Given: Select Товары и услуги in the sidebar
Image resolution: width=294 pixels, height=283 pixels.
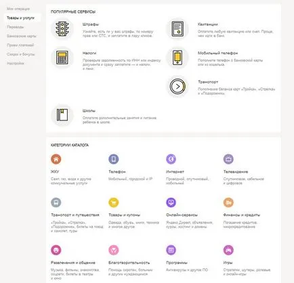Looking at the screenshot, I should coord(20,18).
